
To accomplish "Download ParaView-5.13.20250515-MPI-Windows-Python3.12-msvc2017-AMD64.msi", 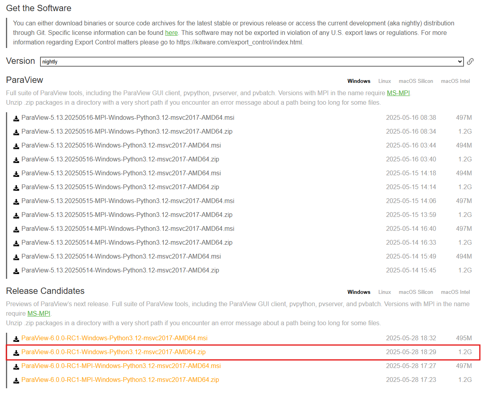I will coord(128,201).
